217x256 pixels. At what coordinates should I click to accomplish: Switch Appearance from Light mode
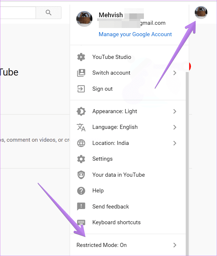tap(114, 111)
